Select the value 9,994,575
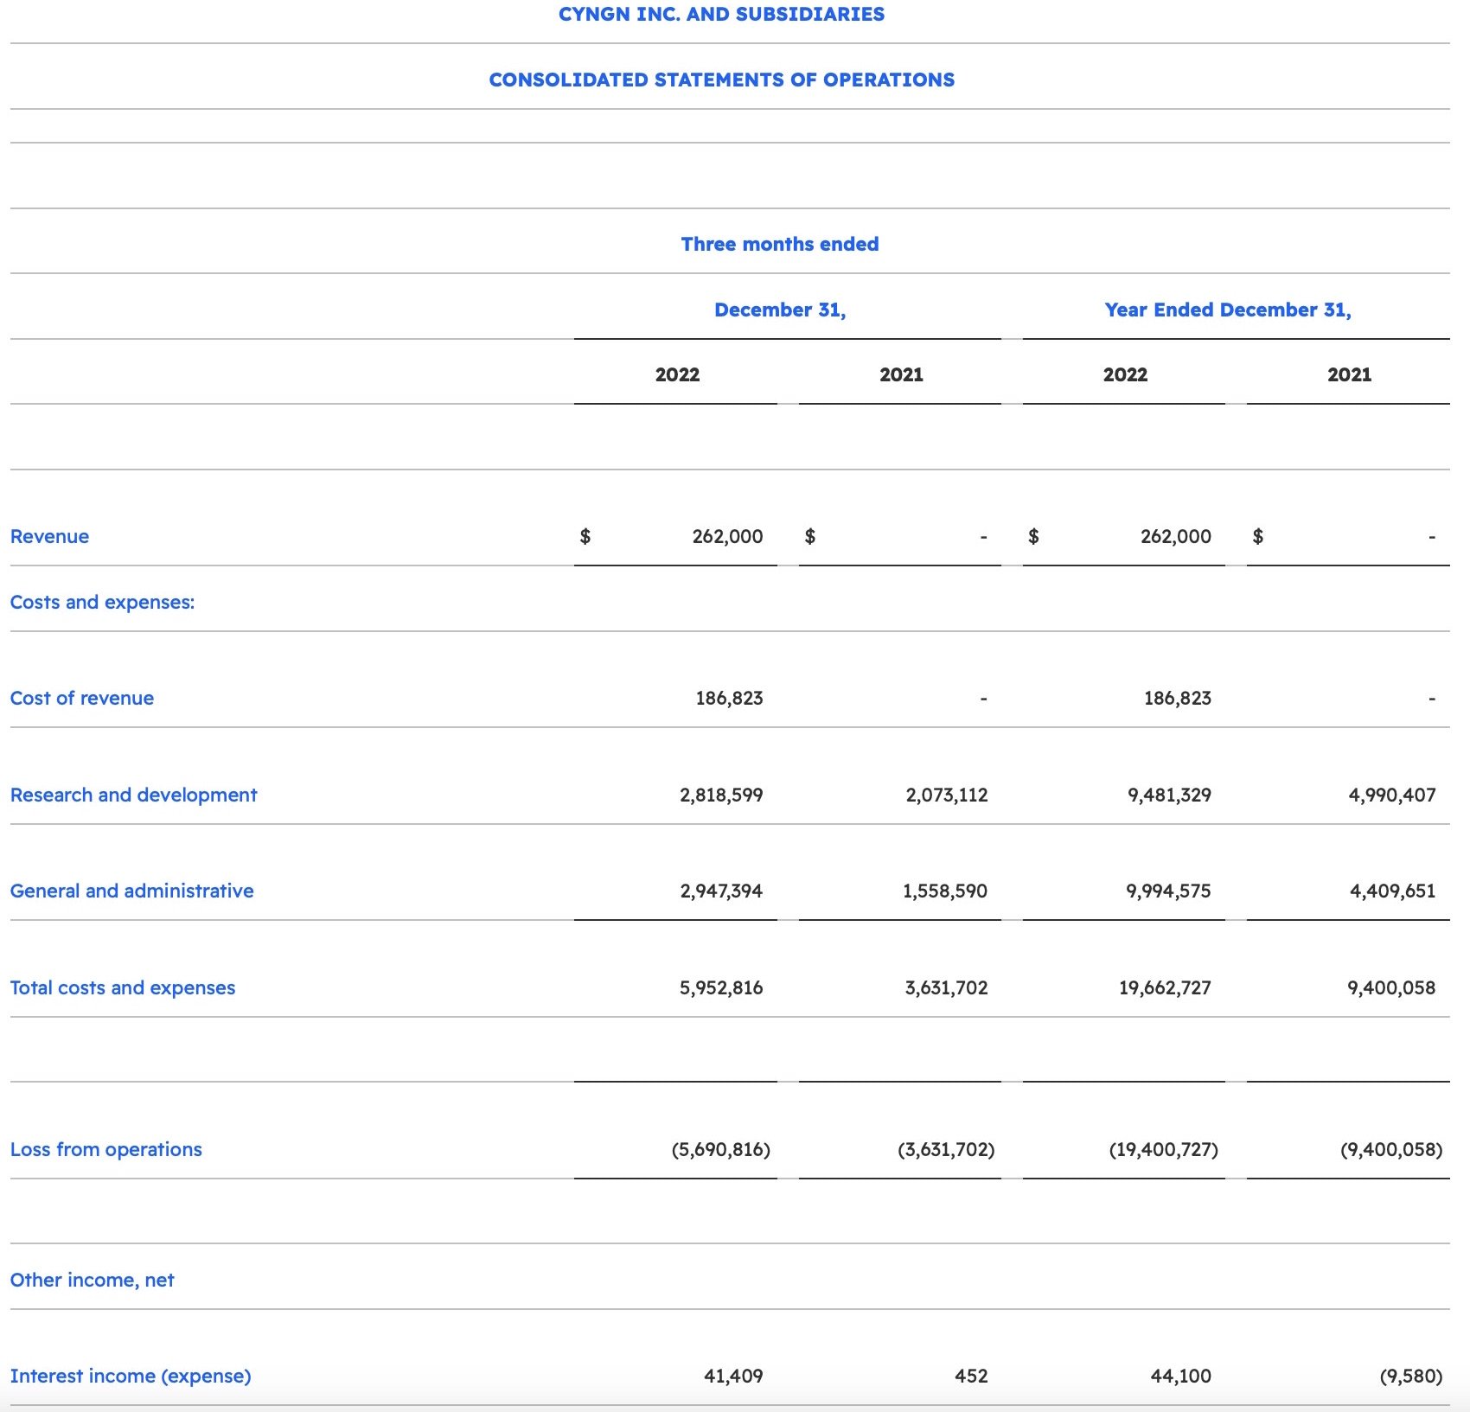 pos(1168,891)
